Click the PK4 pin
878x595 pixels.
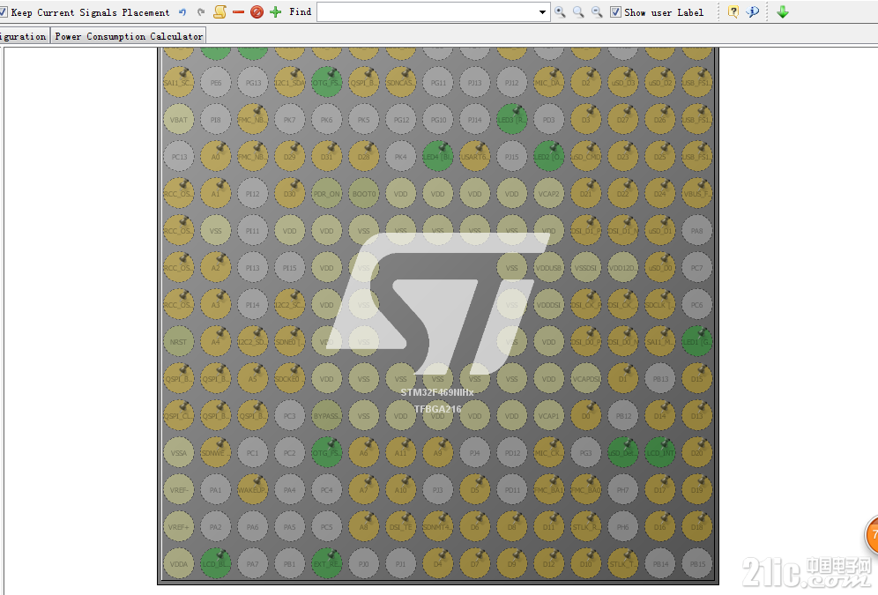pos(401,157)
